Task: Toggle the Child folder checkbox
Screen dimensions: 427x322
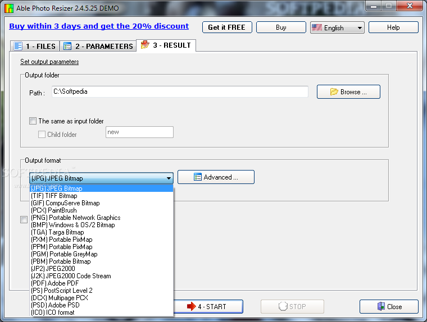Action: pyautogui.click(x=42, y=134)
